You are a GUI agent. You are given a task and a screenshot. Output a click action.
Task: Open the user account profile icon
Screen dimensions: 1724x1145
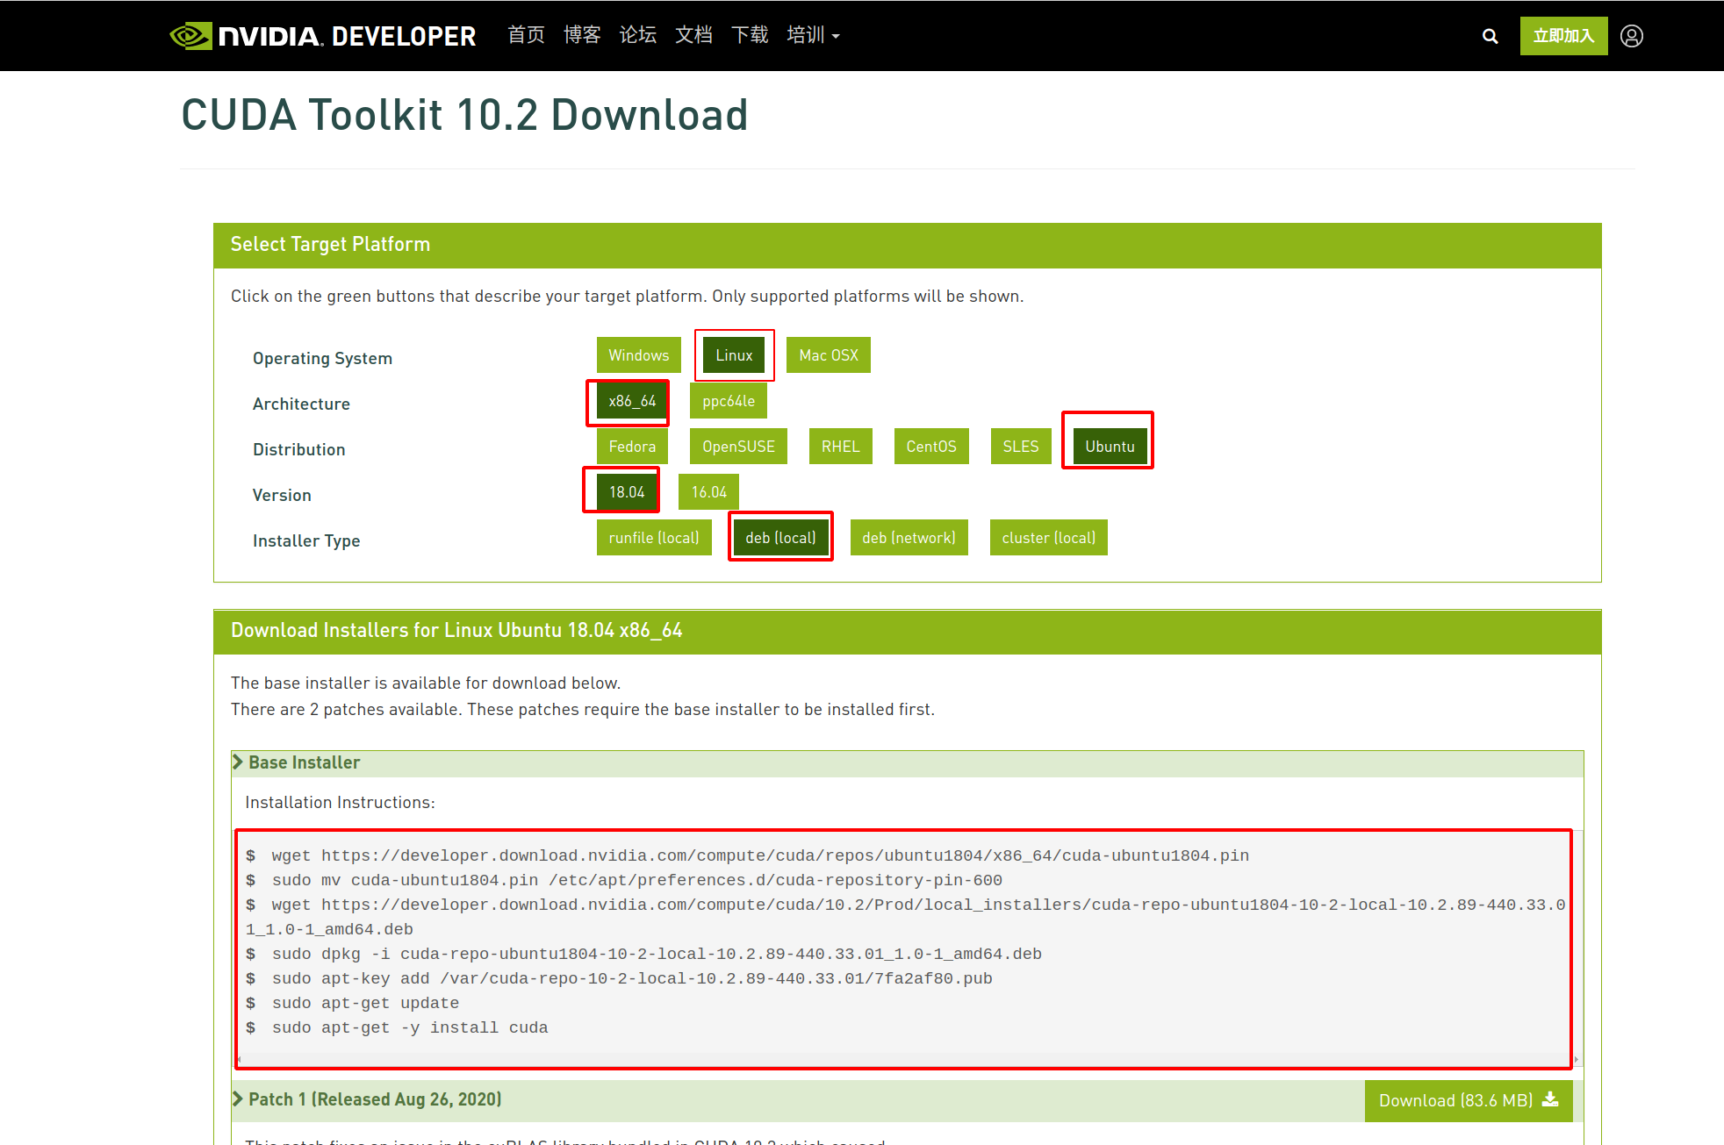pyautogui.click(x=1631, y=36)
